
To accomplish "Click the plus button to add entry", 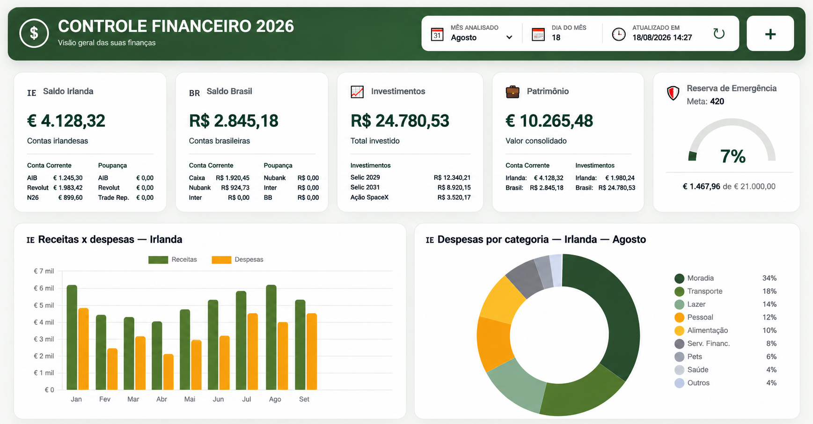I will point(770,34).
